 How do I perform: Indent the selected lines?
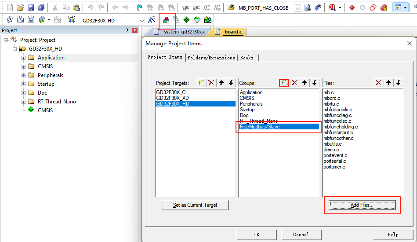(185, 7)
